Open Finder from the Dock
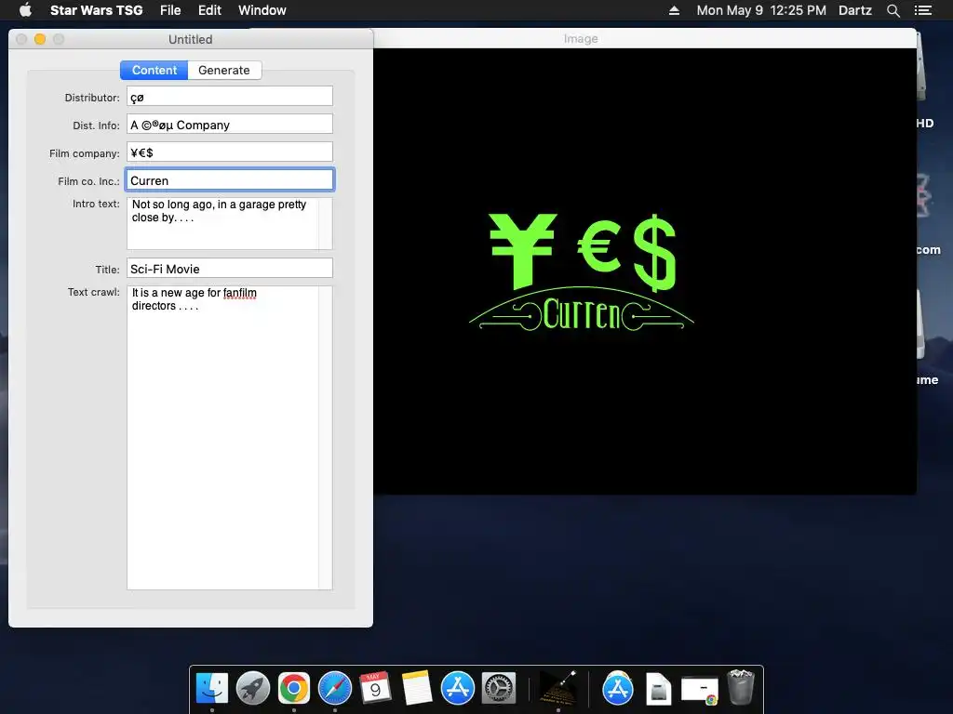This screenshot has height=714, width=953. click(x=211, y=689)
